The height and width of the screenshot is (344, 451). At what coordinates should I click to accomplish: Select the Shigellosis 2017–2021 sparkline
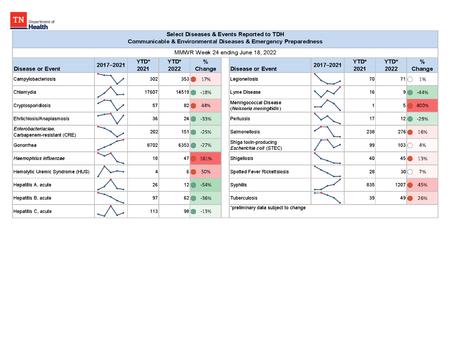[327, 158]
